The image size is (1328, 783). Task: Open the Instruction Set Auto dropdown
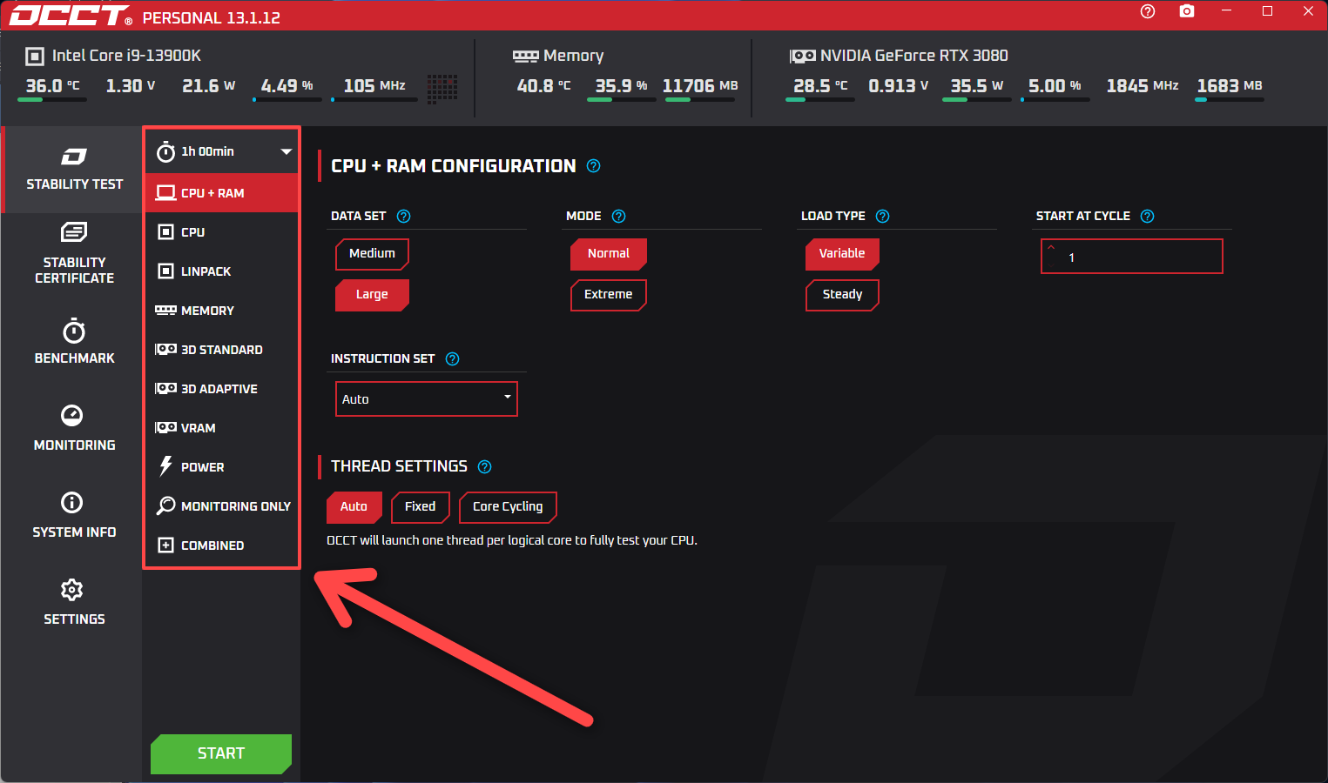tap(427, 398)
